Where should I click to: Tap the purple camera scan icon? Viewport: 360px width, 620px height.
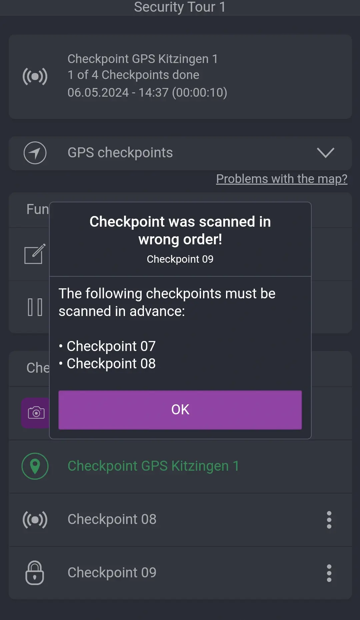36,413
